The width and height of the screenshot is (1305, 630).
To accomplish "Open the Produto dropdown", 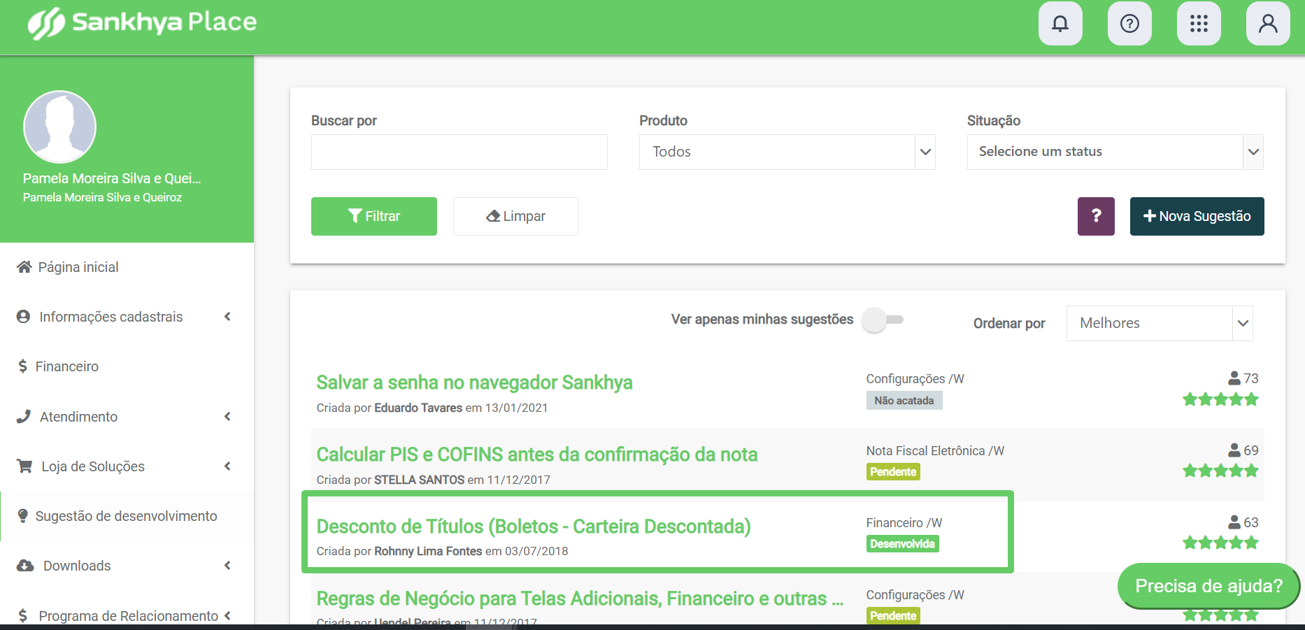I will click(787, 152).
